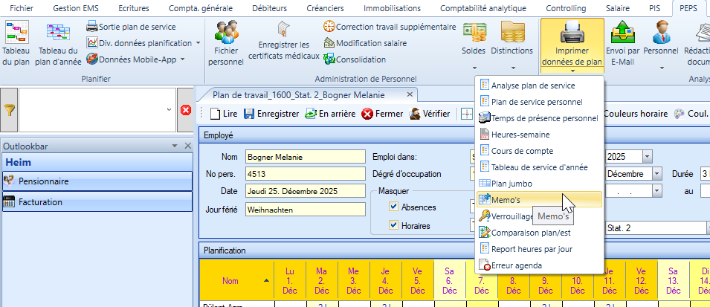Click Envoi par E-Mail icon
The image size is (710, 307).
[x=622, y=33]
